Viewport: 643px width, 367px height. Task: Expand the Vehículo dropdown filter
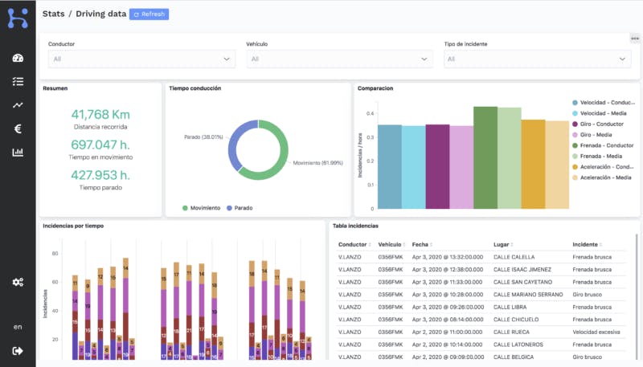[x=339, y=59]
